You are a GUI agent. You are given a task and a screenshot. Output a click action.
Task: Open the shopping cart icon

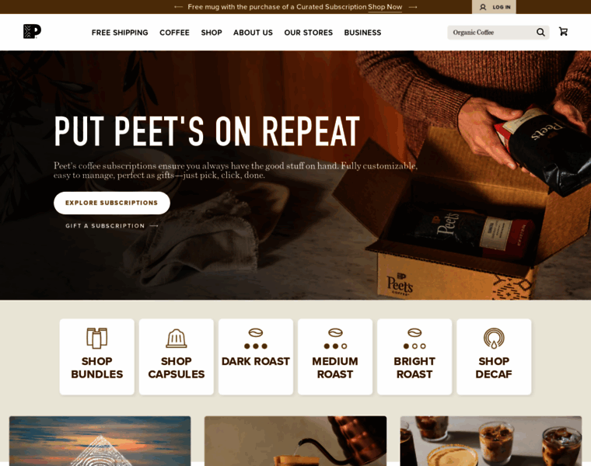pyautogui.click(x=563, y=32)
